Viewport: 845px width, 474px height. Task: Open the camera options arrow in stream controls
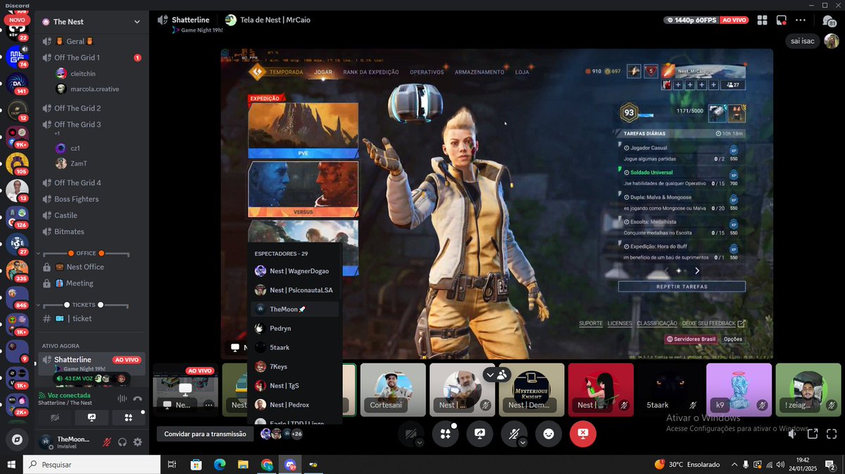click(420, 443)
